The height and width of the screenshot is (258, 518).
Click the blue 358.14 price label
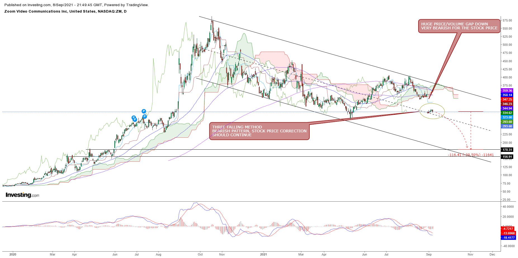(507, 95)
